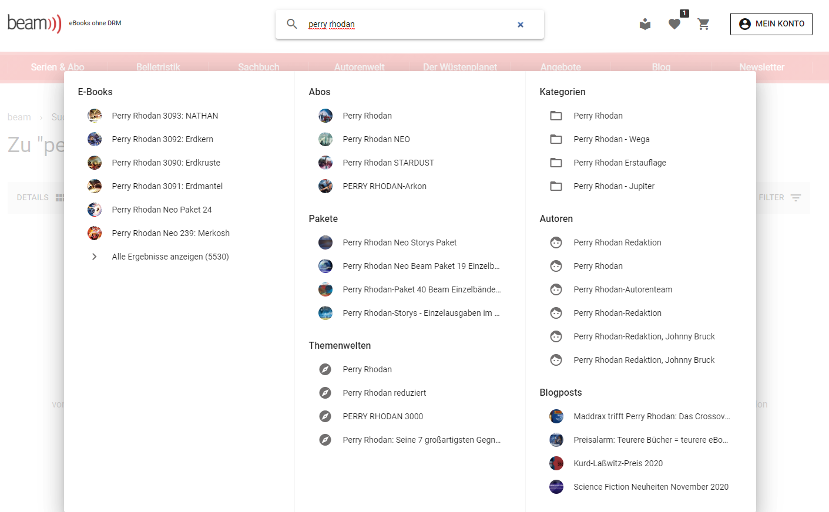Click cover thumbnail of Perry Rhodan Neo 239: Merkosh

[x=95, y=233]
